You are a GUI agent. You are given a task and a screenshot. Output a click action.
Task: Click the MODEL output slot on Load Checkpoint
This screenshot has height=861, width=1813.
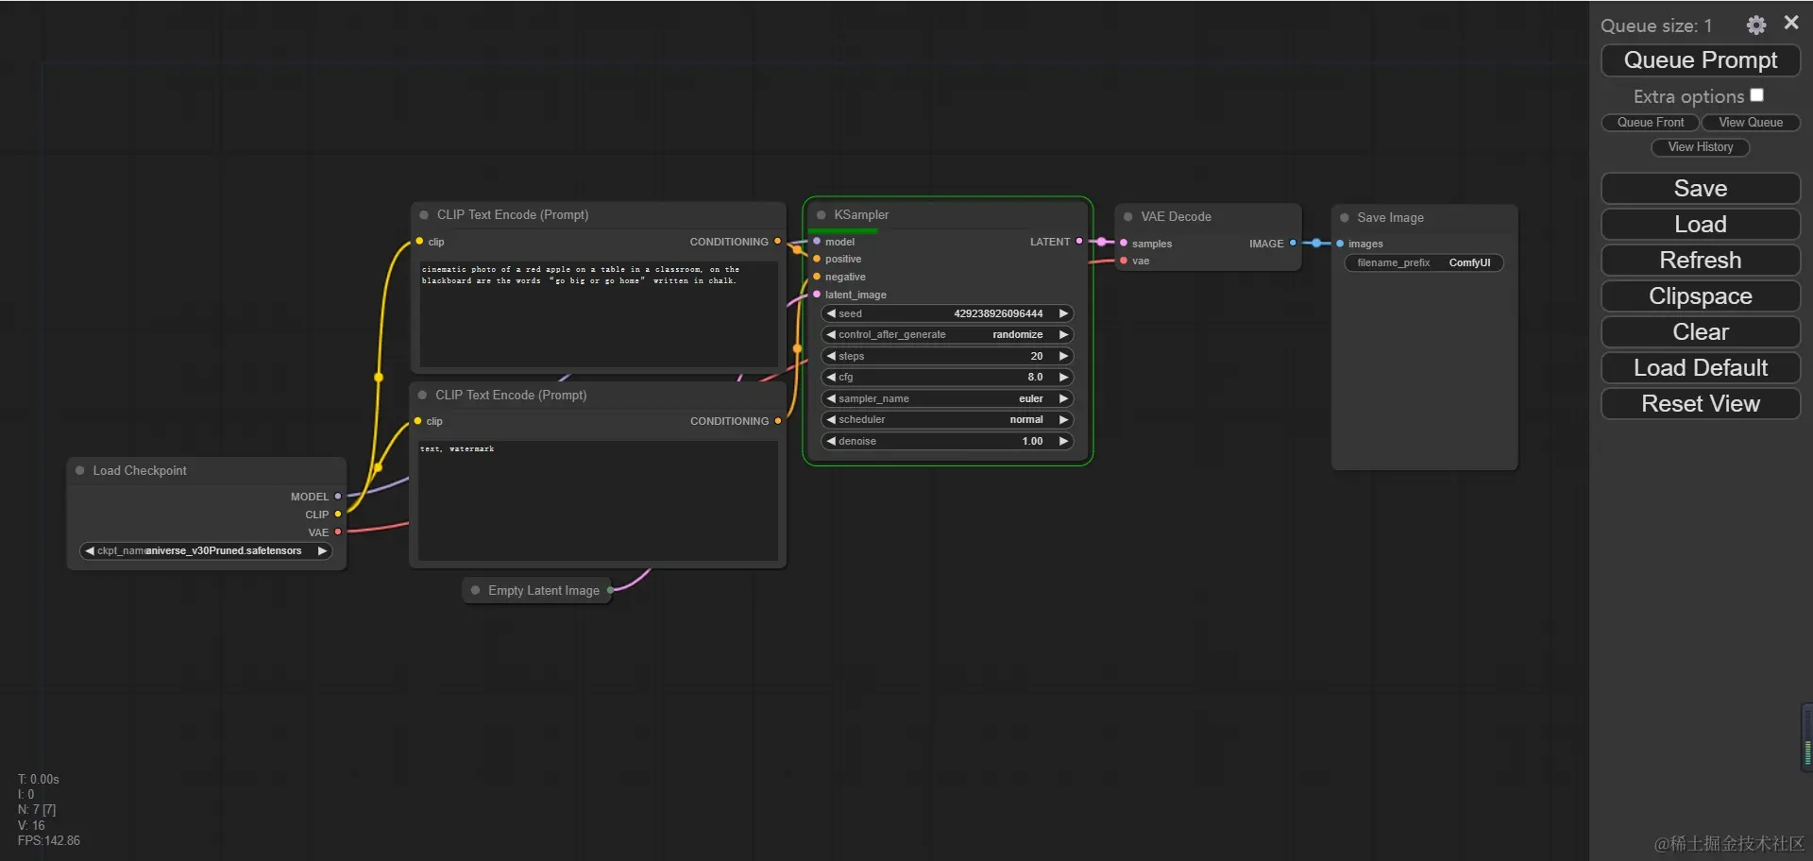(x=338, y=497)
